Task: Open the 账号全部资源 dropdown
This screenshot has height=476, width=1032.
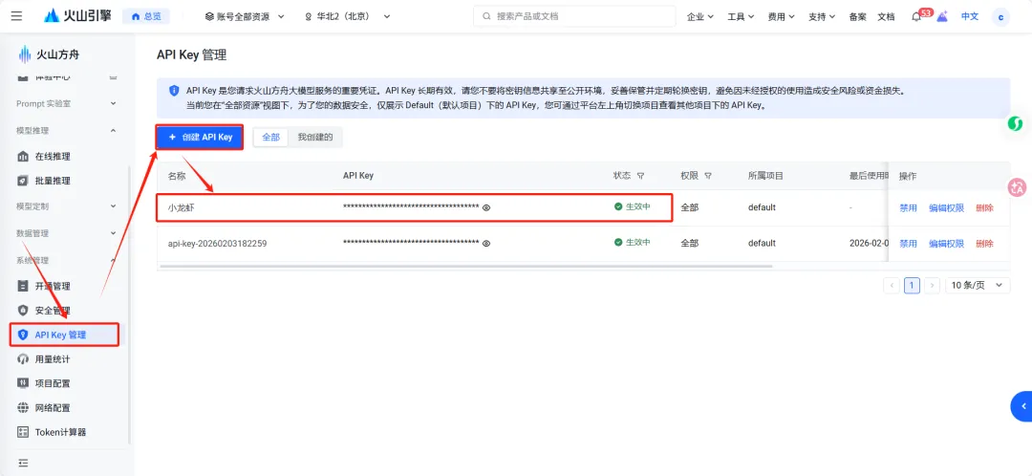Action: pyautogui.click(x=245, y=16)
